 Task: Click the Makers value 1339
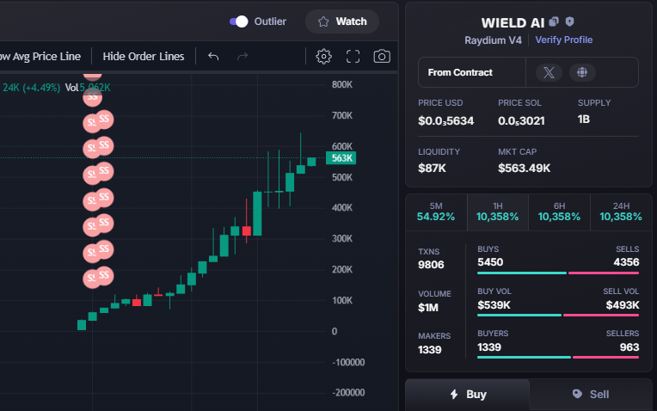tap(429, 350)
